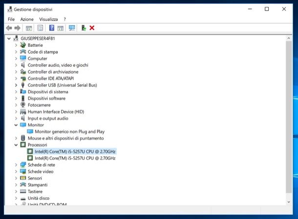Select the GIUSEPPESER4F81 computer name

[x=38, y=39]
